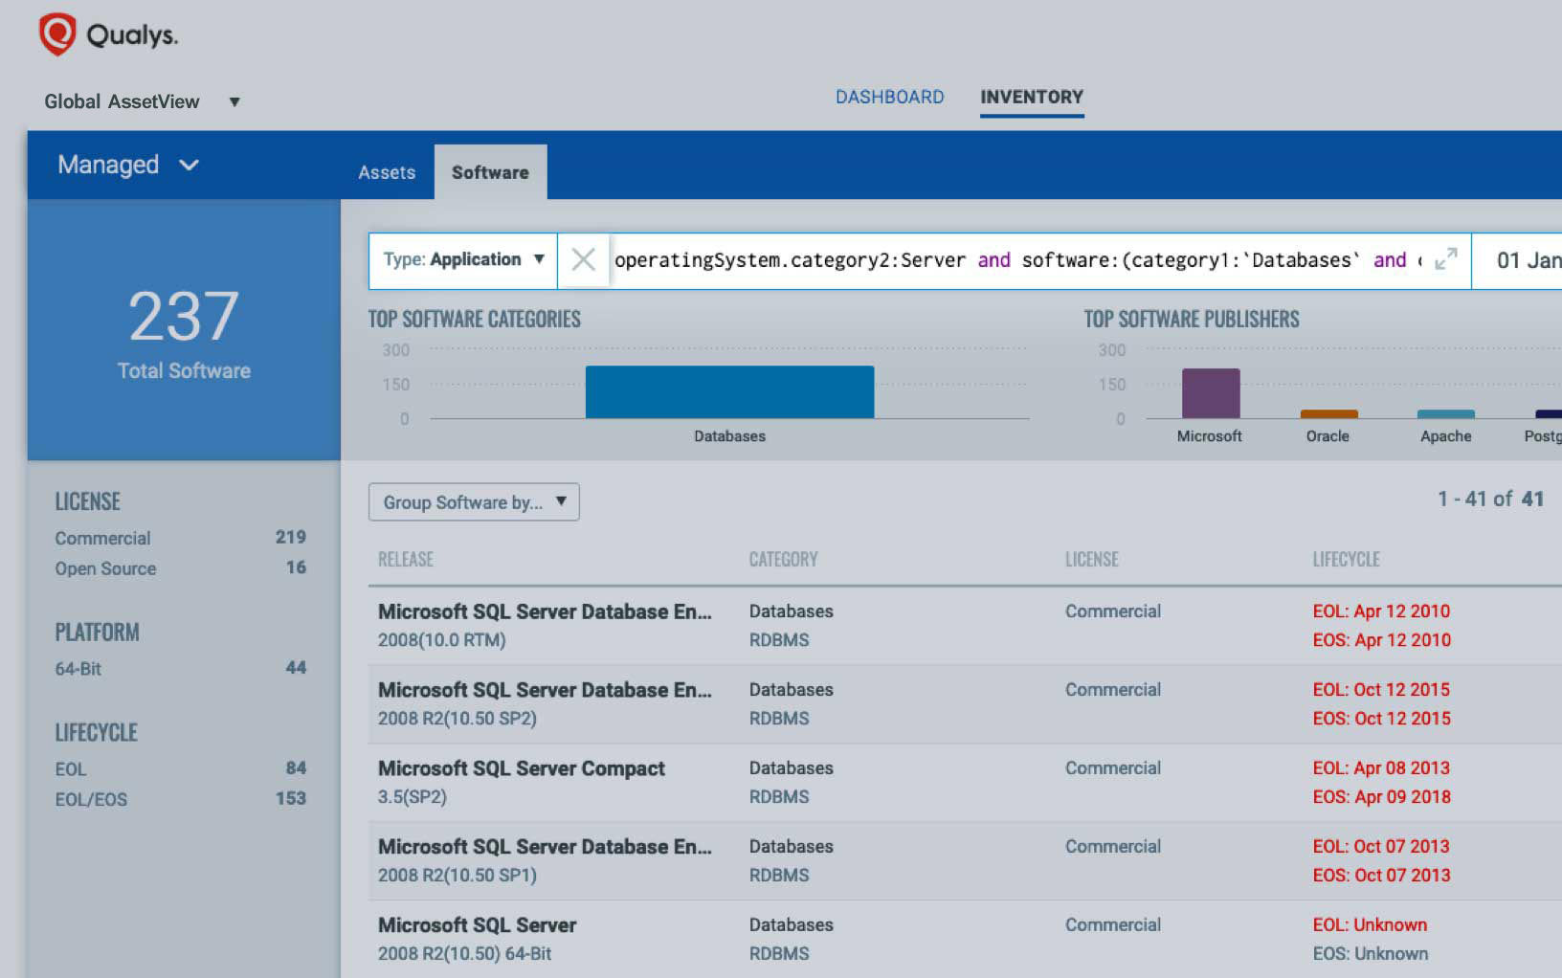Switch to the Dashboard view
Image resolution: width=1562 pixels, height=978 pixels.
(889, 97)
